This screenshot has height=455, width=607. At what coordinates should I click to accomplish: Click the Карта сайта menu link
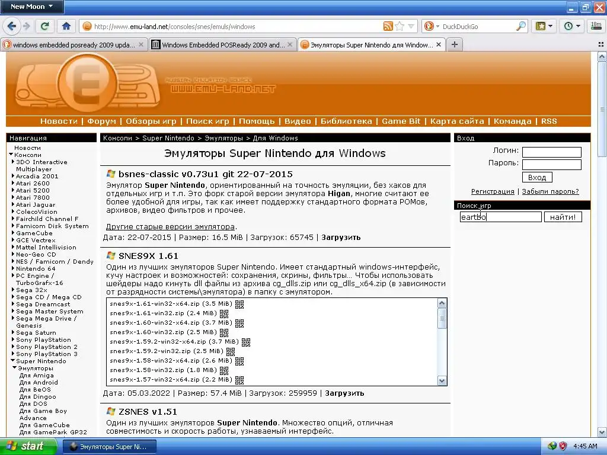(457, 121)
